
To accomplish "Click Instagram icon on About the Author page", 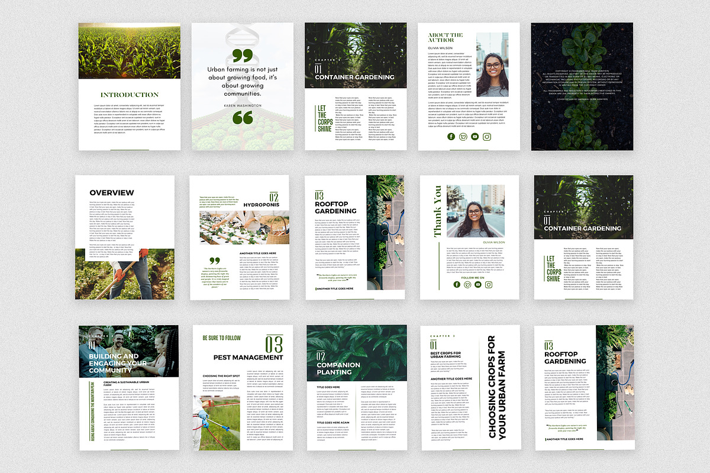I will pyautogui.click(x=487, y=137).
